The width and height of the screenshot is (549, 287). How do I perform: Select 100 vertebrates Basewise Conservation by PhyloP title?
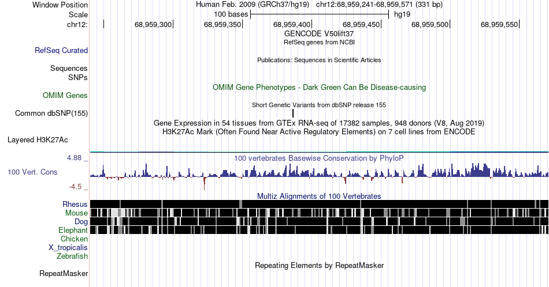319,158
